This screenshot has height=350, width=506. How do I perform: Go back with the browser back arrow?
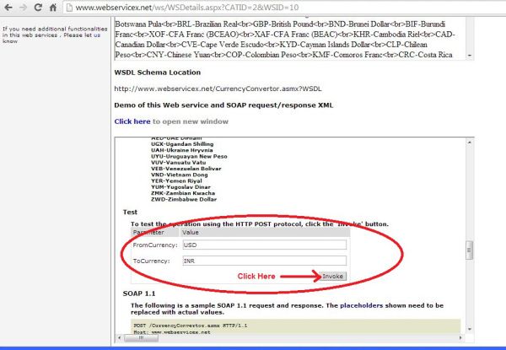8,7
